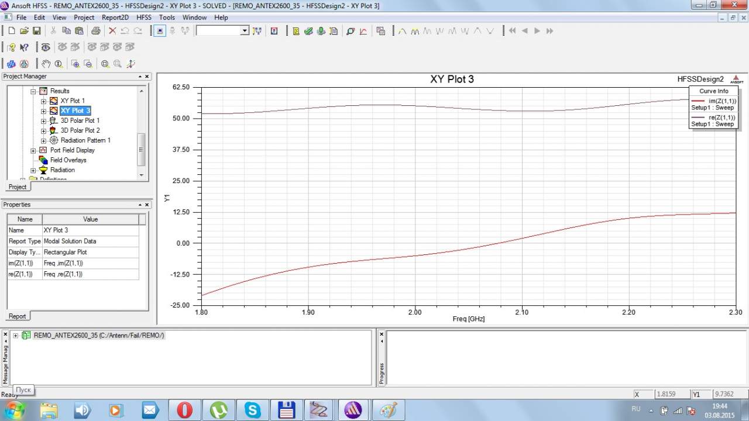Click the Field Overlays tree item

click(x=68, y=160)
